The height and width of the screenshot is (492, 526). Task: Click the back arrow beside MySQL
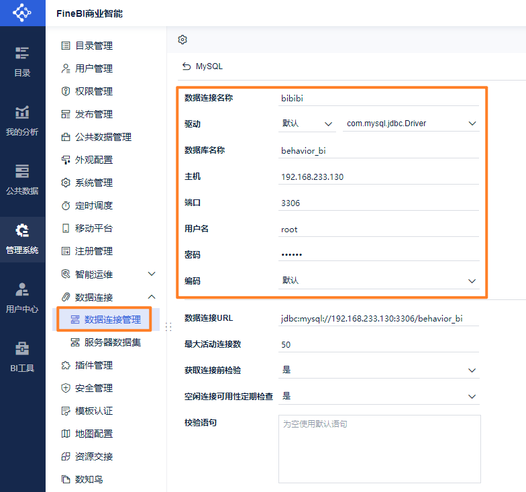pos(187,66)
